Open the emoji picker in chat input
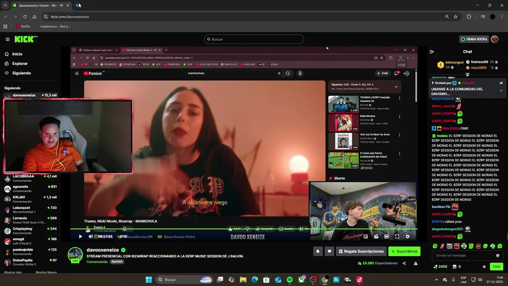The height and width of the screenshot is (286, 508). [498, 255]
